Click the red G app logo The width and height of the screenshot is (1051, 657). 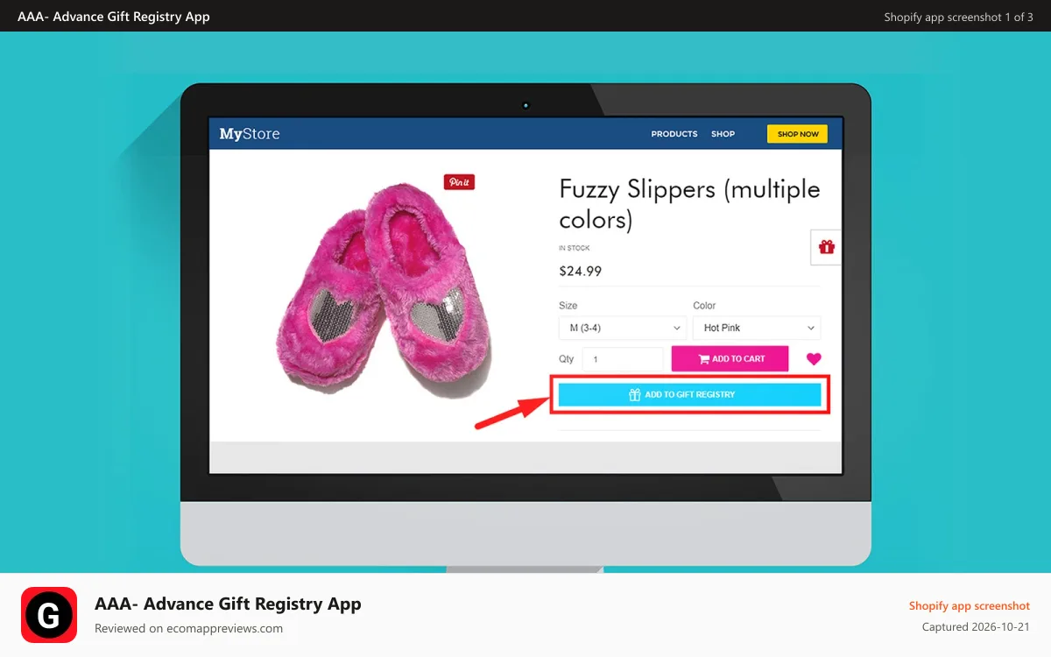point(49,615)
